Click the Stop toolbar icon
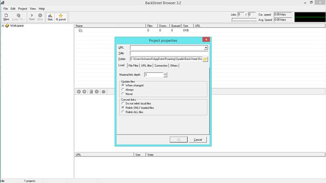 coord(40,17)
